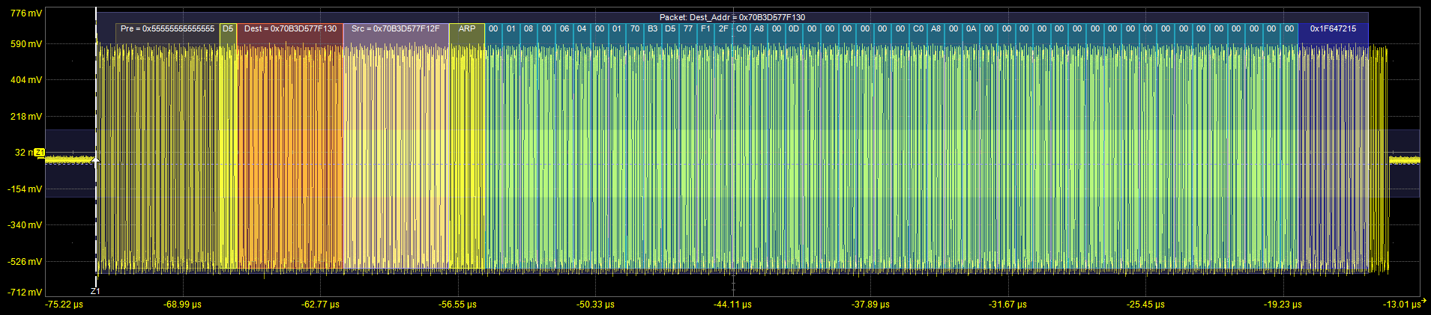Click the -712 mV vertical axis label

click(x=25, y=293)
